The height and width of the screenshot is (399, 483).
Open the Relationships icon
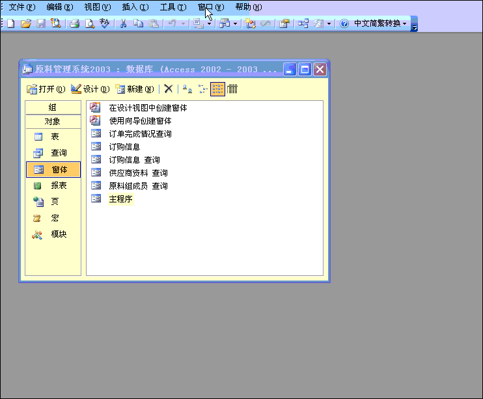pyautogui.click(x=303, y=23)
